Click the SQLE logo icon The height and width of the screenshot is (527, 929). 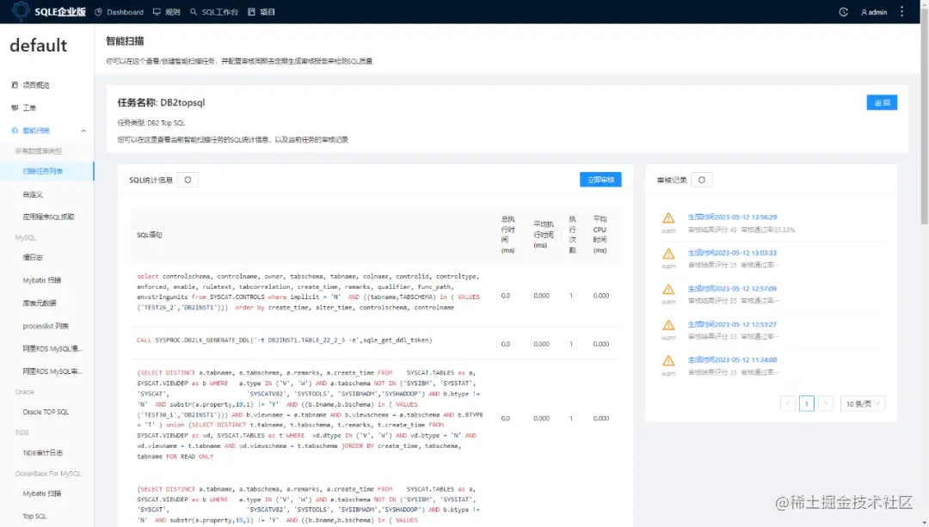[x=21, y=11]
